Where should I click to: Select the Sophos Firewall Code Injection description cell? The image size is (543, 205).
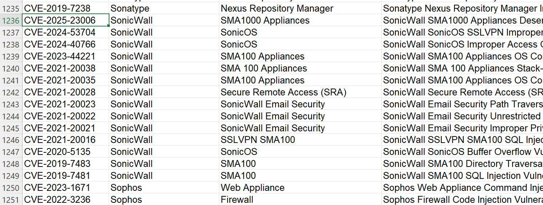462,200
